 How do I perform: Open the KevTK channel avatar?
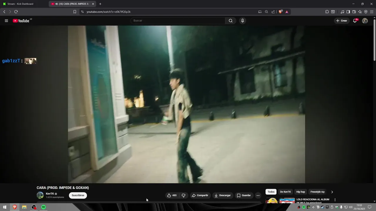pyautogui.click(x=40, y=195)
